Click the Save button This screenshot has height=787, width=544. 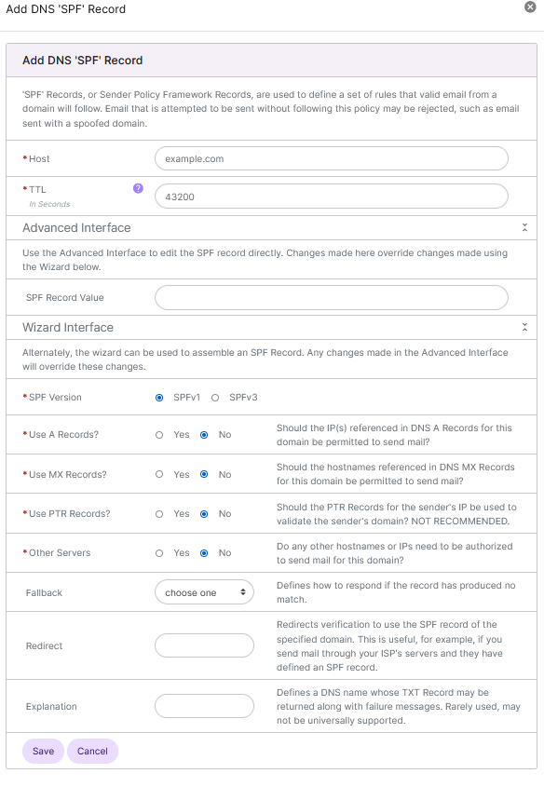click(43, 751)
